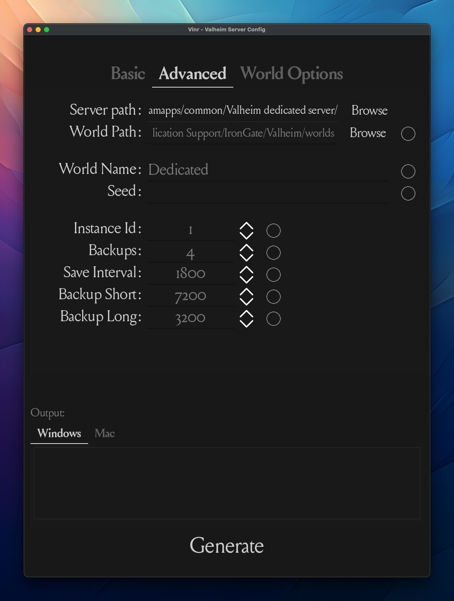
Task: Toggle the World Path radio circle
Action: pyautogui.click(x=408, y=134)
